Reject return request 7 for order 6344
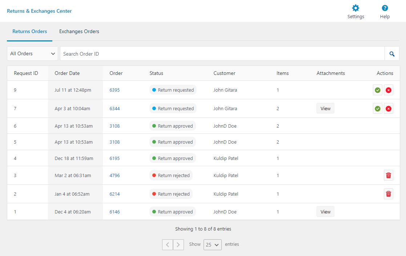The width and height of the screenshot is (406, 256). tap(389, 108)
